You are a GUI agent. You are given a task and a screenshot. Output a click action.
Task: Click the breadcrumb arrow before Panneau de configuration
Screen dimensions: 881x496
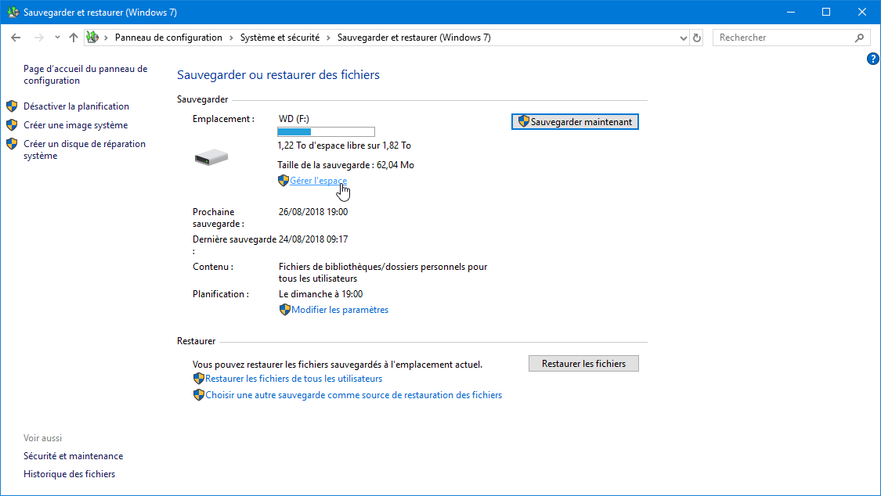[106, 38]
